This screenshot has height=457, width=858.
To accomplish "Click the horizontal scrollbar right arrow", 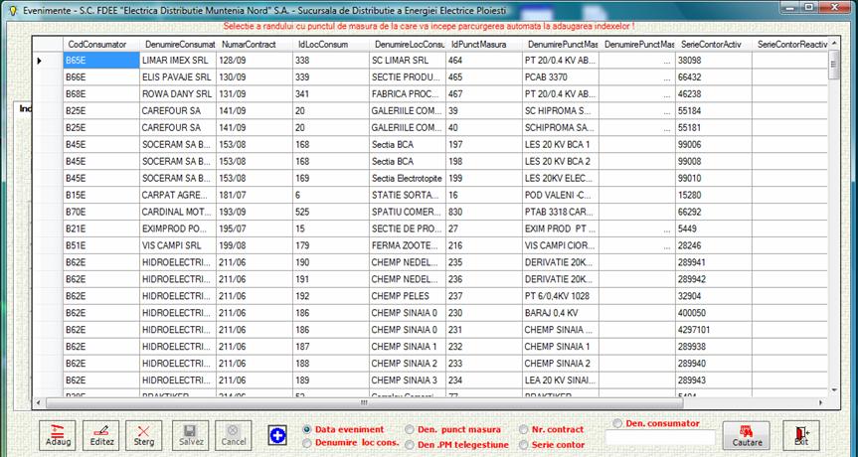I will coord(820,403).
